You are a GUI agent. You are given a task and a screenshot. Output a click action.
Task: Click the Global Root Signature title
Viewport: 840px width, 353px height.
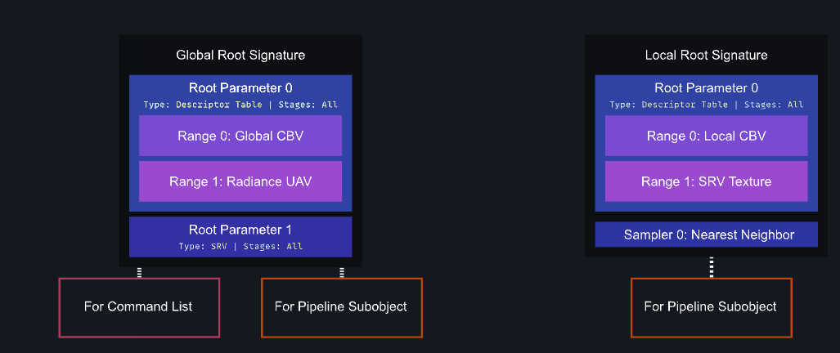(240, 55)
